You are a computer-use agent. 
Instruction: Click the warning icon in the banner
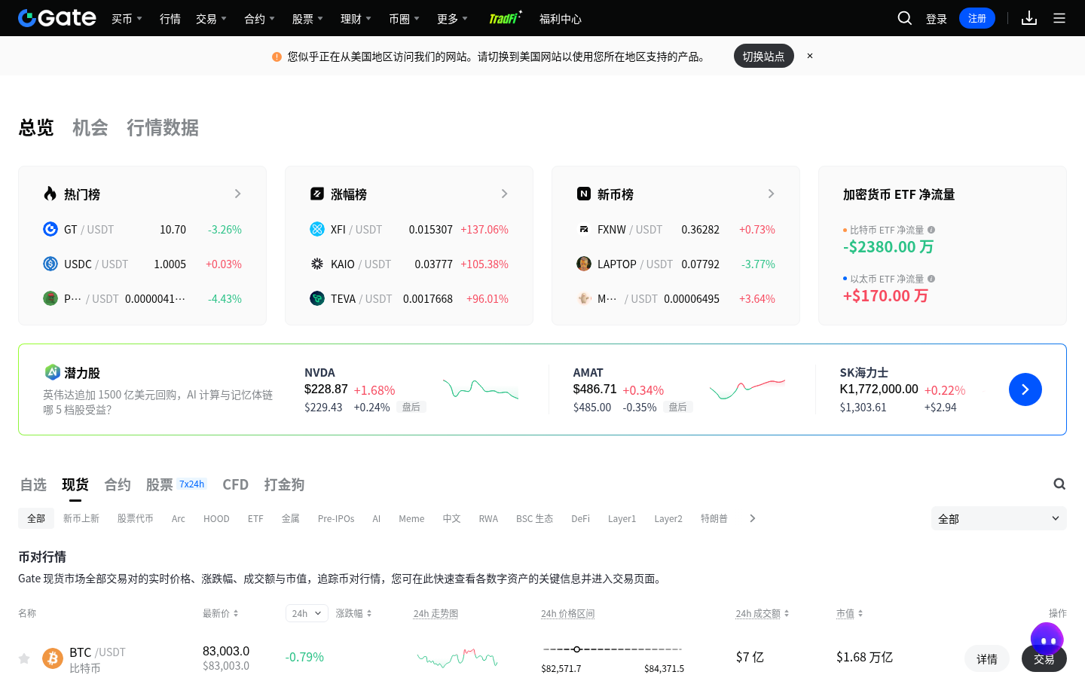click(277, 56)
